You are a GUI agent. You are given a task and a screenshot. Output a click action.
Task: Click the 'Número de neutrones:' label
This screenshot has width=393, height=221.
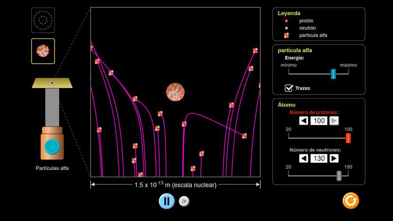pyautogui.click(x=315, y=150)
